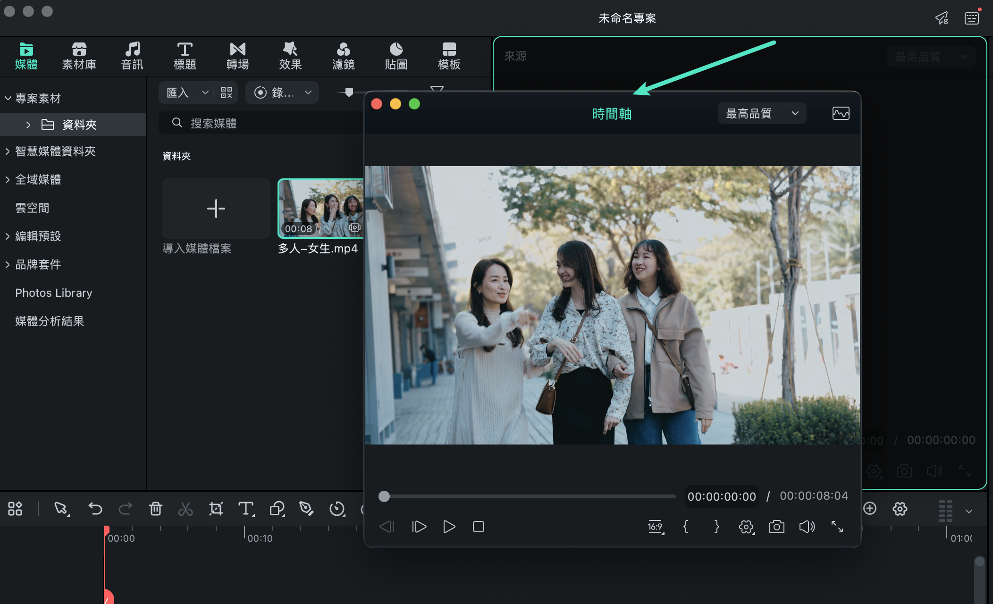Step back to previous frame
Viewport: 993px width, 604px height.
click(x=387, y=527)
